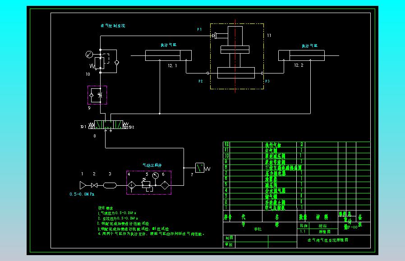Click the 'SD2' label right of the valve

pos(132,127)
